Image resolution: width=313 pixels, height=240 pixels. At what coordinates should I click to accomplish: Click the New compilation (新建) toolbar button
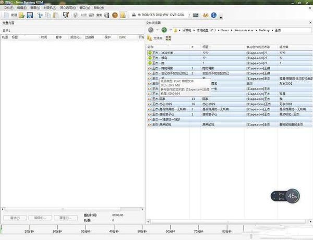(10, 16)
